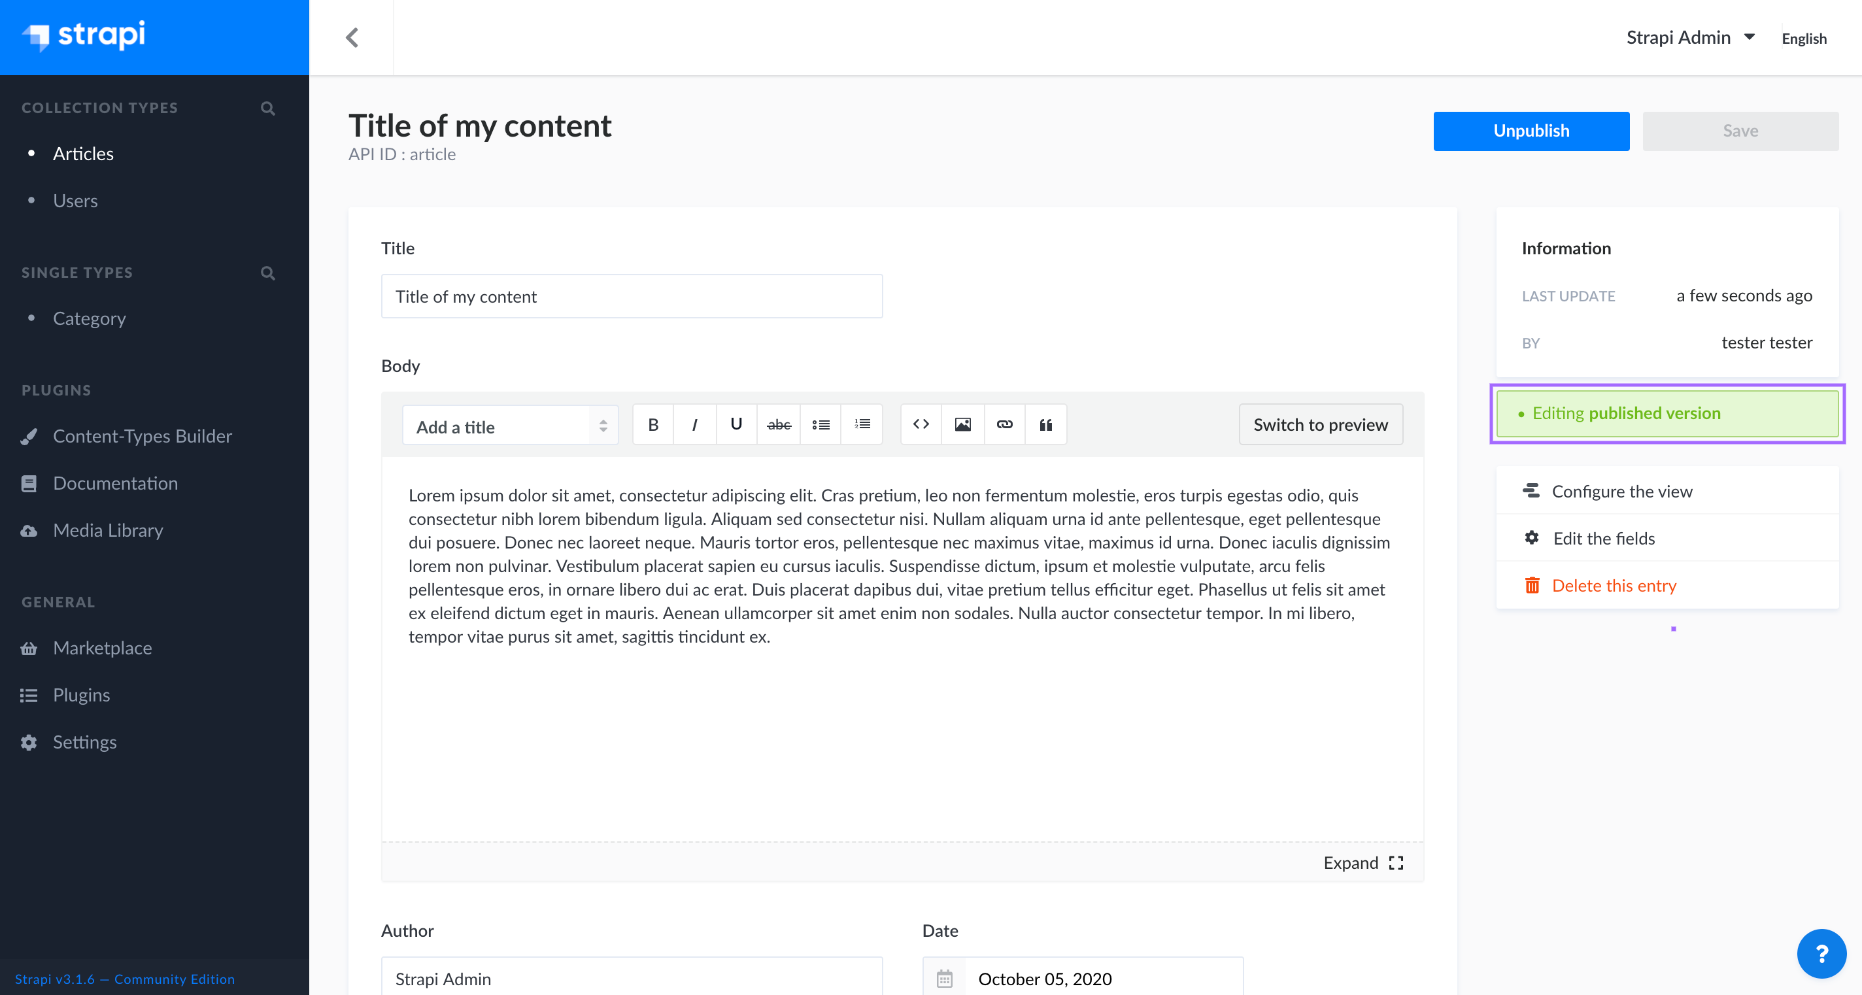1862x995 pixels.
Task: Insert a numbered list in Body
Action: click(862, 425)
